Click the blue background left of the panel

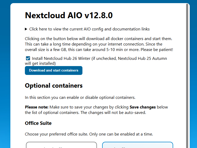tap(5, 78)
